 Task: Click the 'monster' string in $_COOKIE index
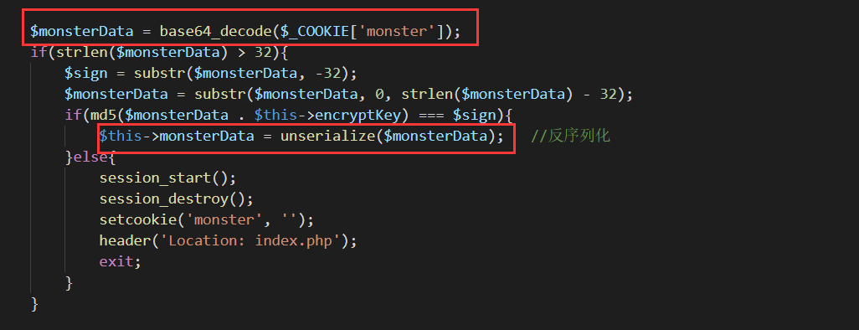coord(400,31)
